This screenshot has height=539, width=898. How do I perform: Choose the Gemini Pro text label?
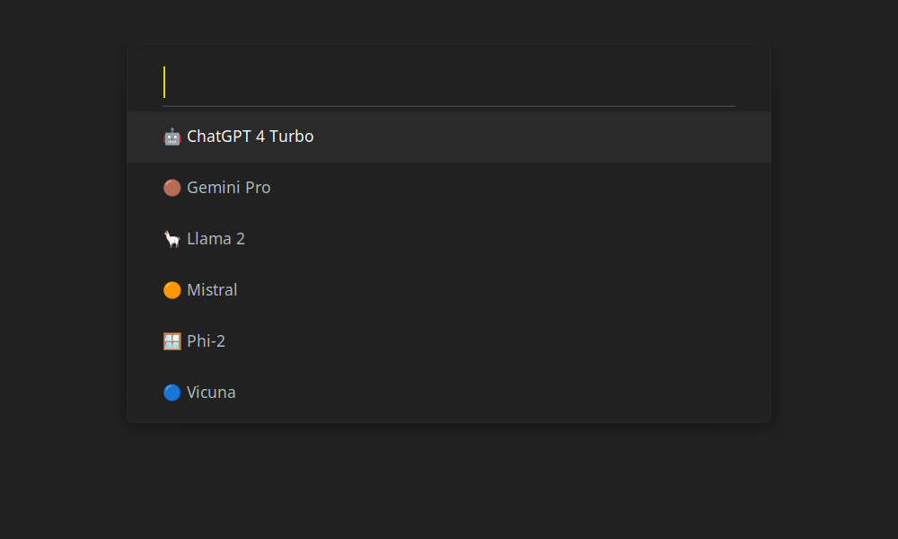click(228, 188)
